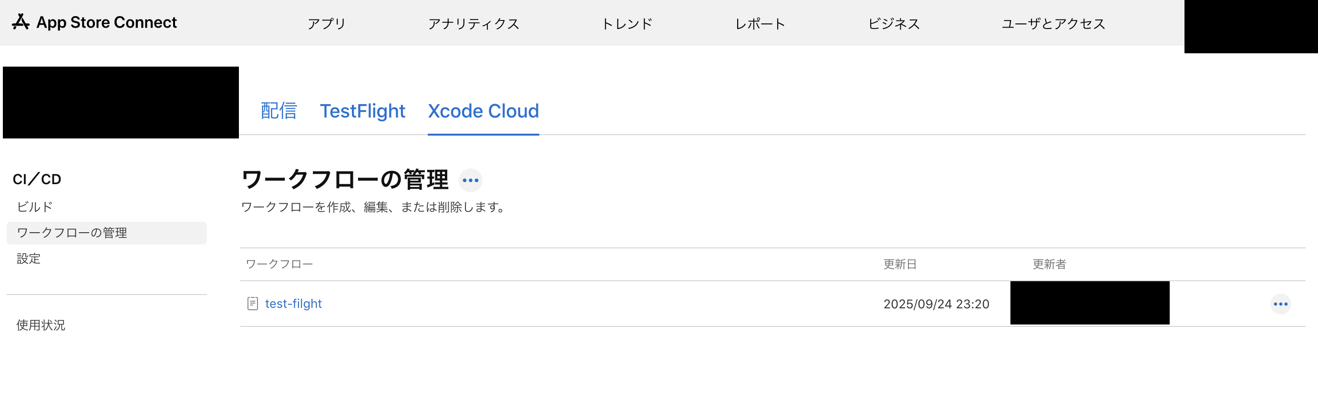Select ワークフローの管理 in the sidebar
The image size is (1318, 413).
coord(72,233)
